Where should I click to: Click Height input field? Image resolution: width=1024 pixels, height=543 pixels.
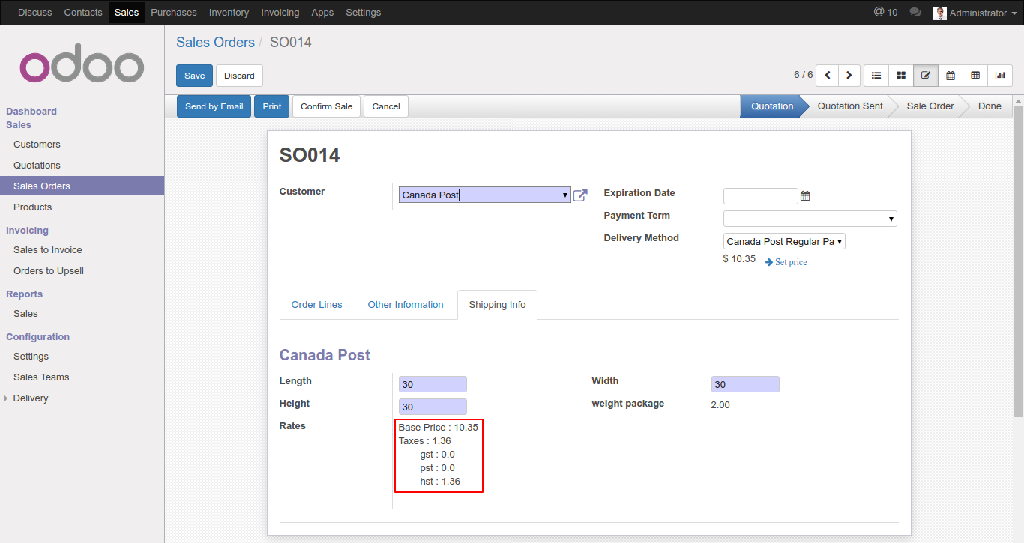coord(433,407)
